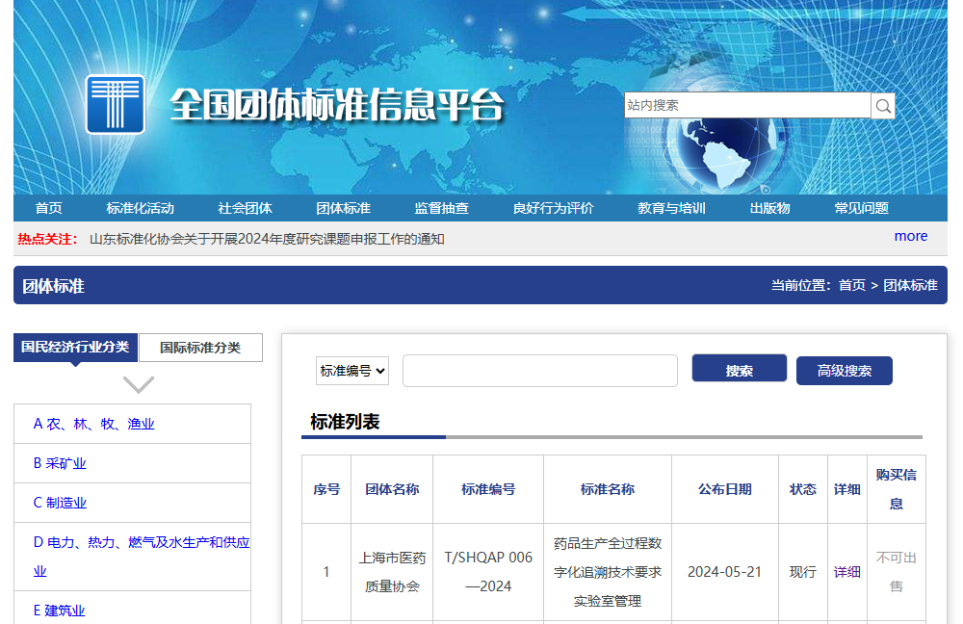Open the 山东标准化协会 notice headline

[267, 239]
